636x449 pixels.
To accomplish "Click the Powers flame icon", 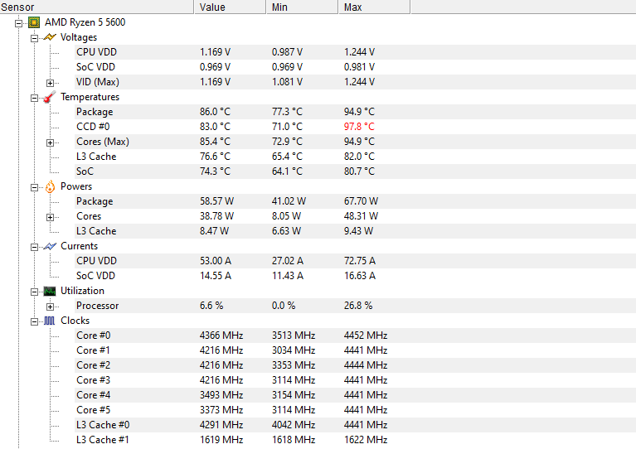I will 50,186.
